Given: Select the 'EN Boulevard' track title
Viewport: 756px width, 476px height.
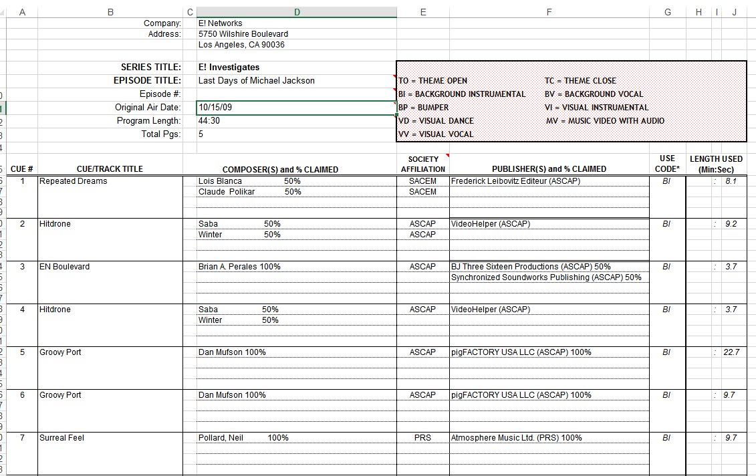Looking at the screenshot, I should 65,267.
